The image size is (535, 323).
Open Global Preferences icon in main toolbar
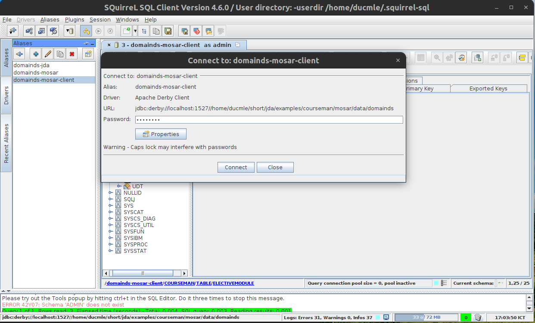[x=29, y=31]
